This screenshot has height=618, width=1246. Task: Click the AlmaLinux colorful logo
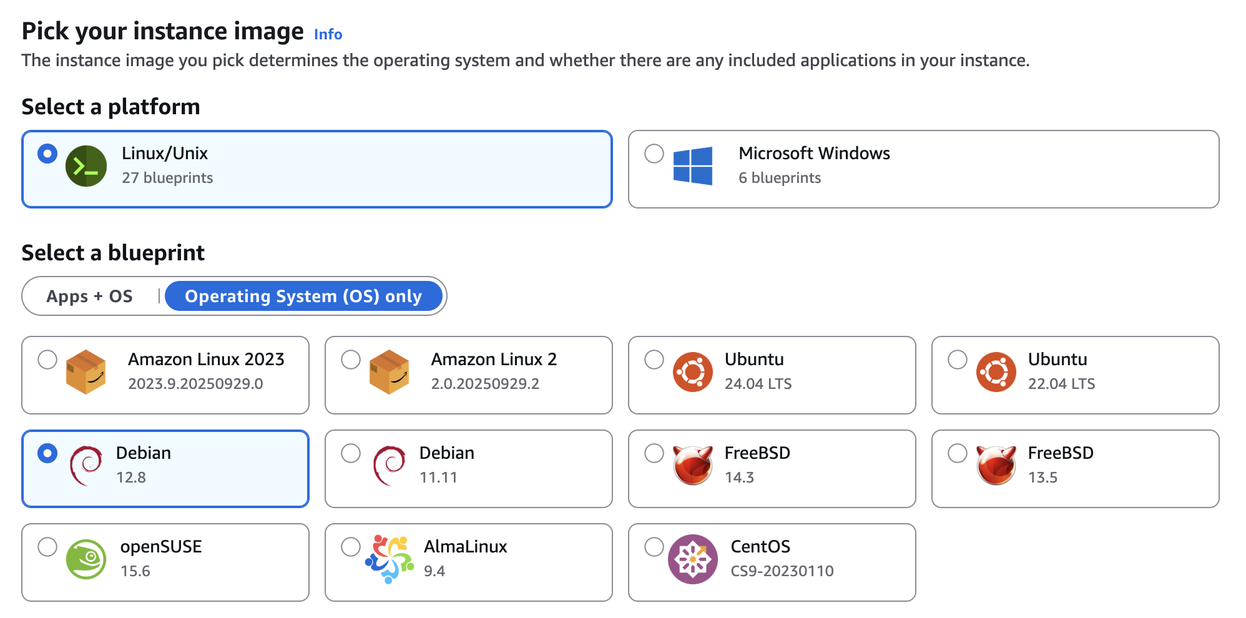coord(389,559)
